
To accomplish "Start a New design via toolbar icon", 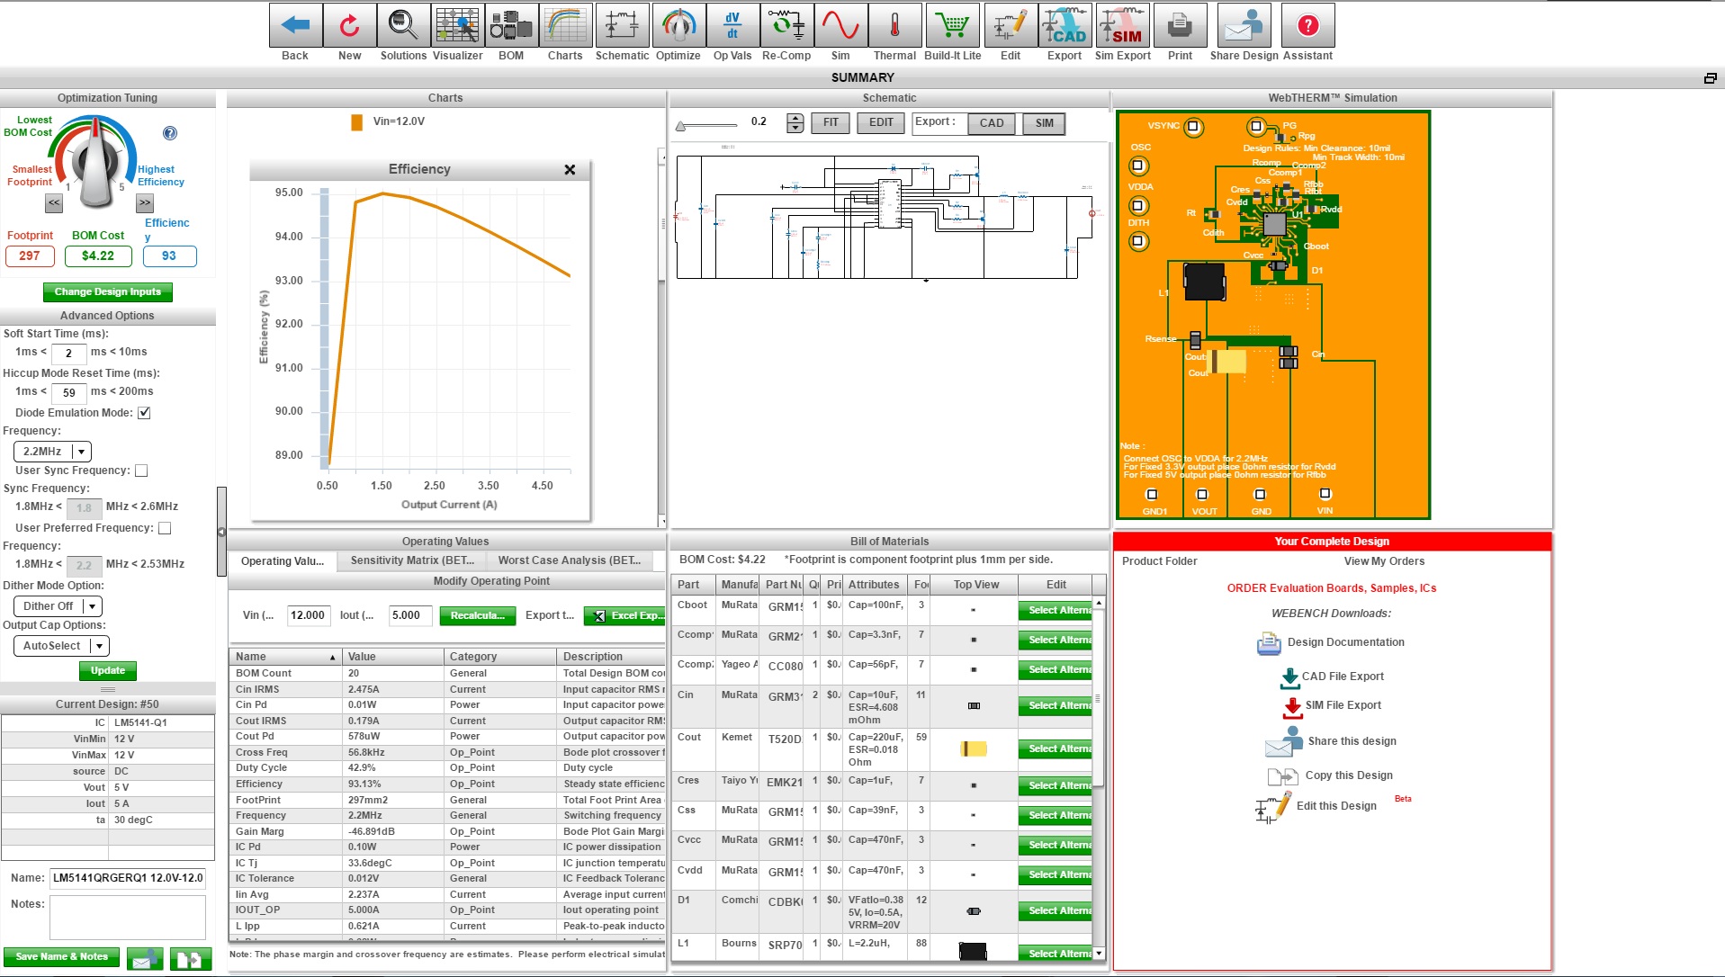I will click(x=349, y=25).
